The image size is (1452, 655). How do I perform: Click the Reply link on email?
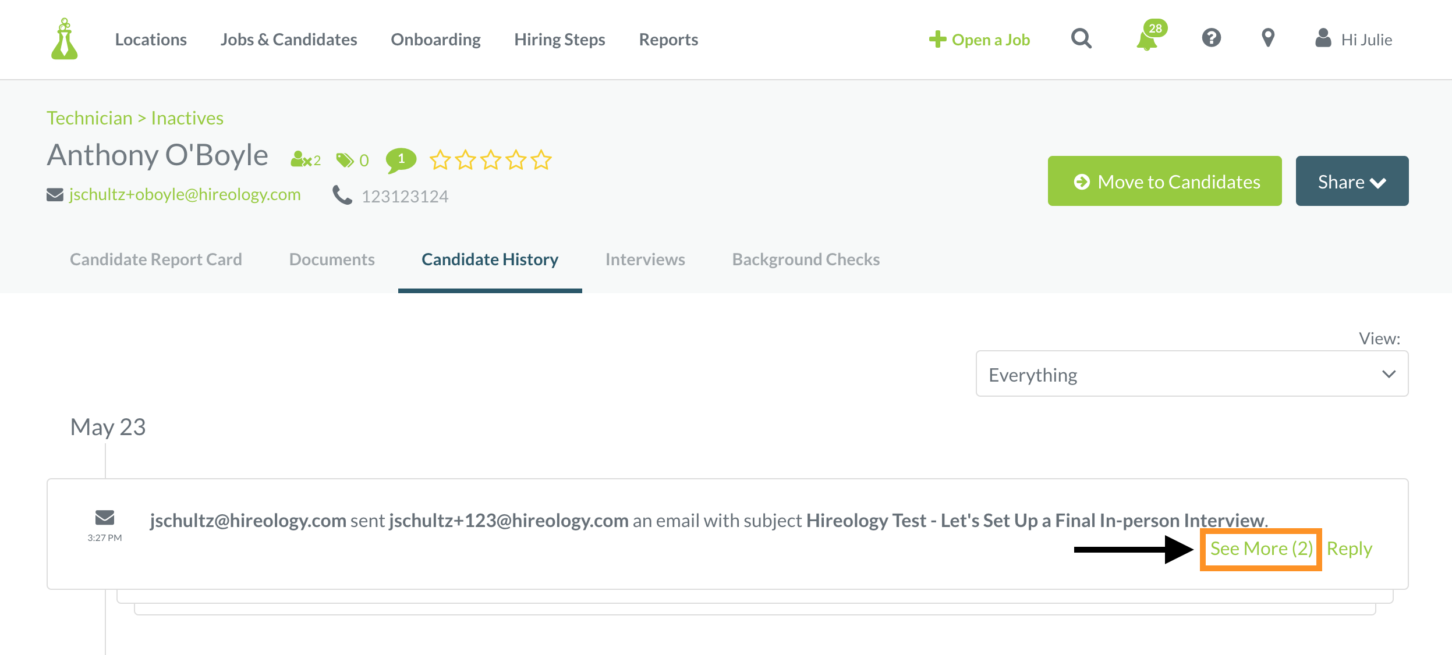[x=1349, y=549]
